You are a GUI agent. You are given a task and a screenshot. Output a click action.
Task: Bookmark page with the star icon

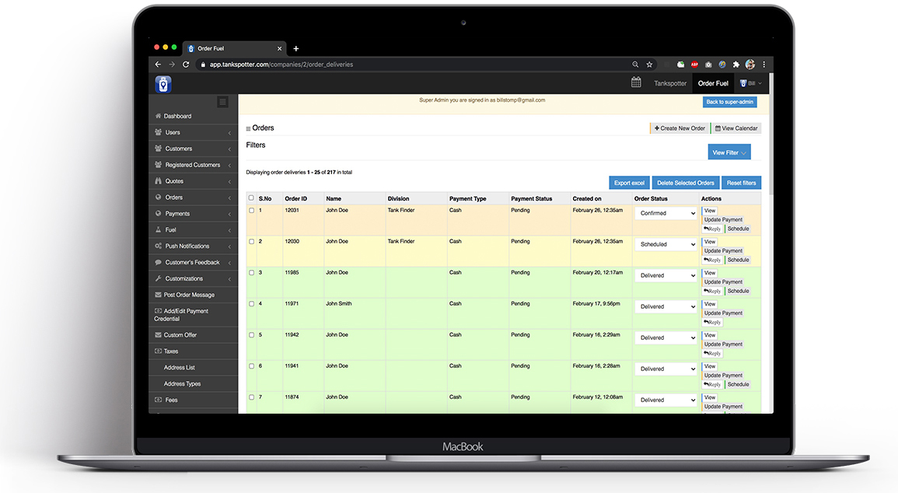(650, 65)
